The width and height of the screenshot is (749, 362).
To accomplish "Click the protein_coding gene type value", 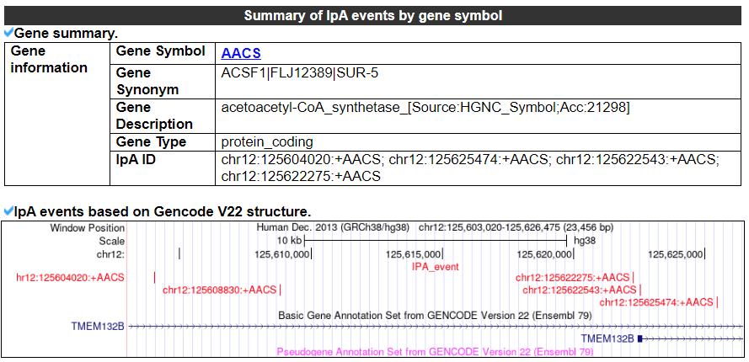I will pyautogui.click(x=267, y=142).
